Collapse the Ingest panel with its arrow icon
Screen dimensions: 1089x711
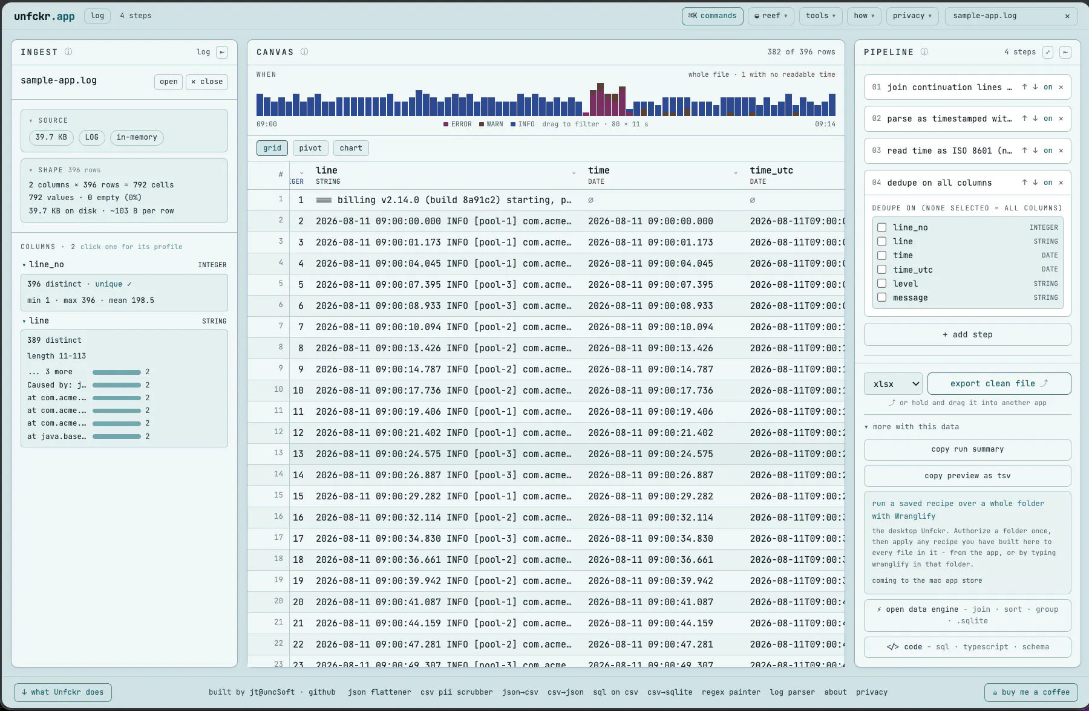click(222, 52)
